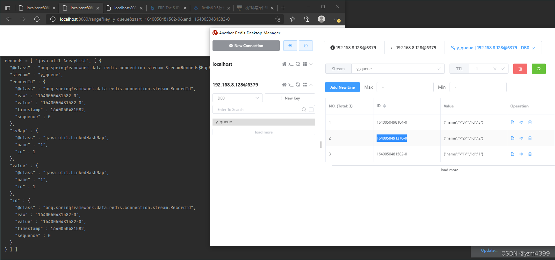Screen dimensions: 555x260
Task: Switch to the console 192.168.8.128@6379 tab
Action: tap(414, 48)
